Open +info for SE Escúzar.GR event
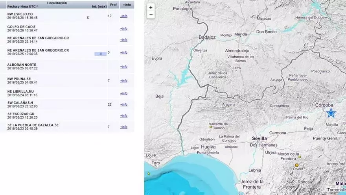Image resolution: width=346 pixels, height=195 pixels. coord(124,116)
